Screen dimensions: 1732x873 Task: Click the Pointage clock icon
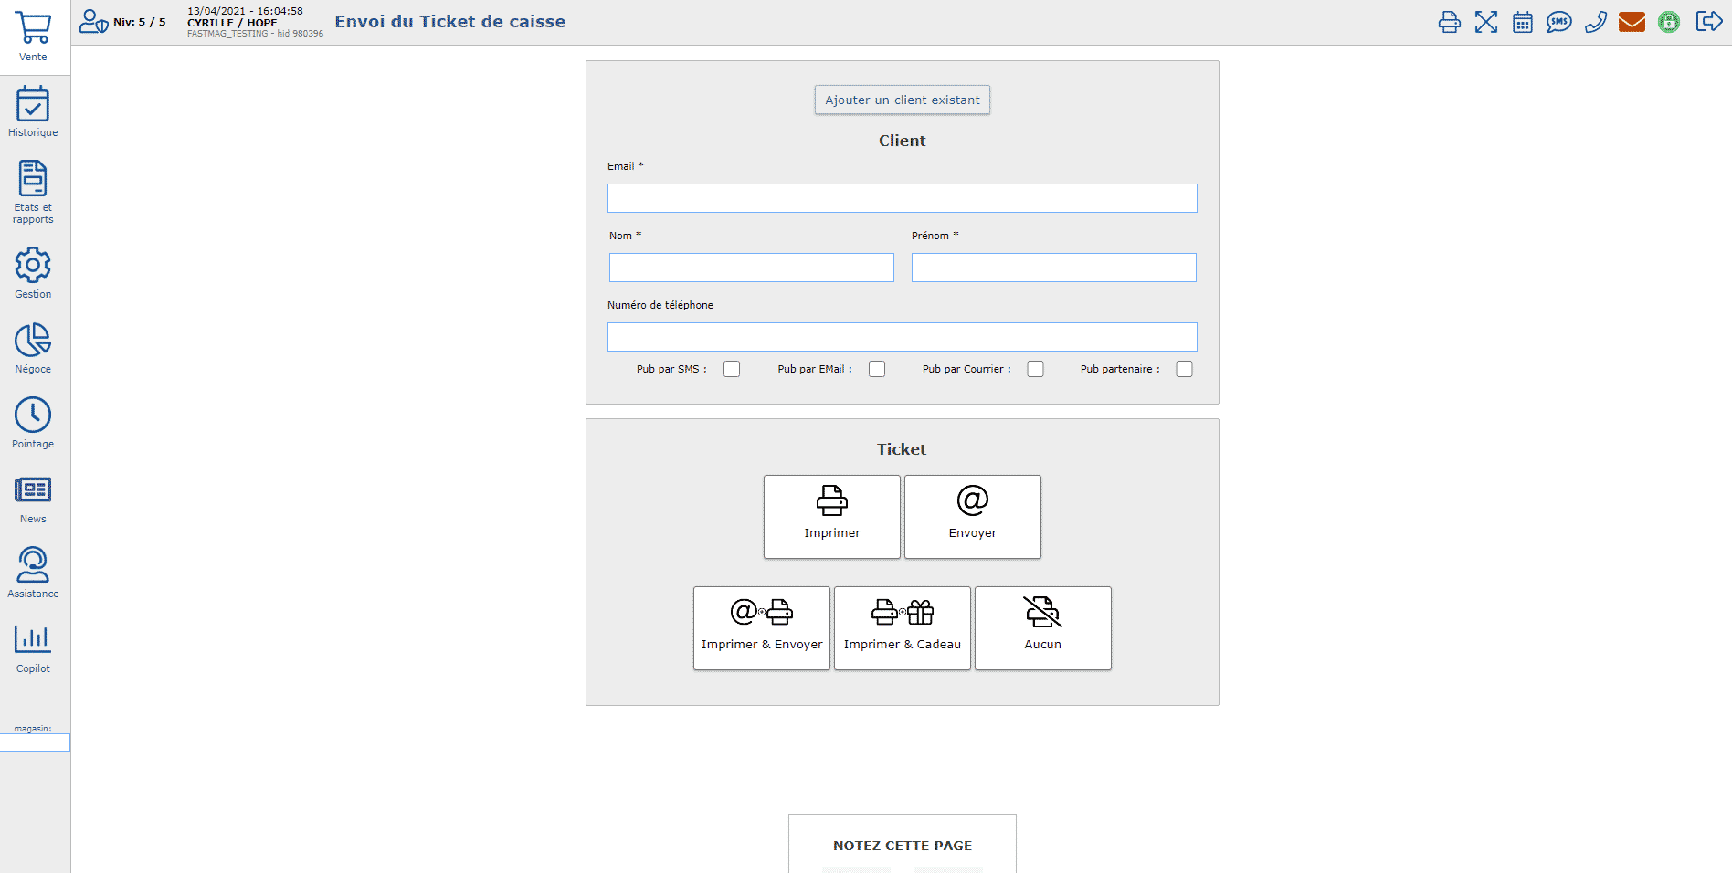(33, 415)
